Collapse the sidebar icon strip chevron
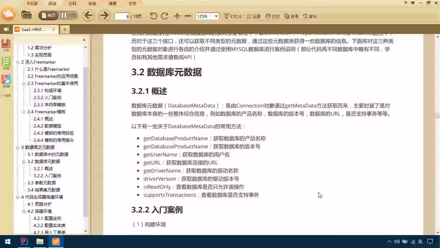The width and height of the screenshot is (440, 248). (6, 95)
